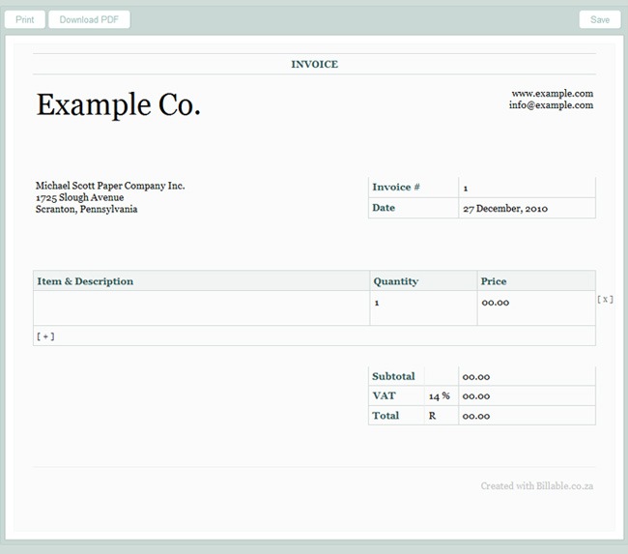
Task: Change the date 27 December, 2010
Action: tap(507, 208)
